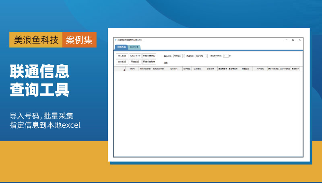The height and width of the screenshot is (183, 322).
Task: Click the 清空数据 button
Action: coord(122,62)
